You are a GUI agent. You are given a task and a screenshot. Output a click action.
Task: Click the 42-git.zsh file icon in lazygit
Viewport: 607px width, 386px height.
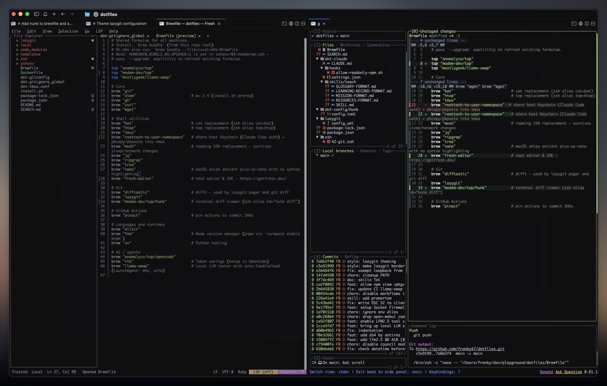[328, 141]
